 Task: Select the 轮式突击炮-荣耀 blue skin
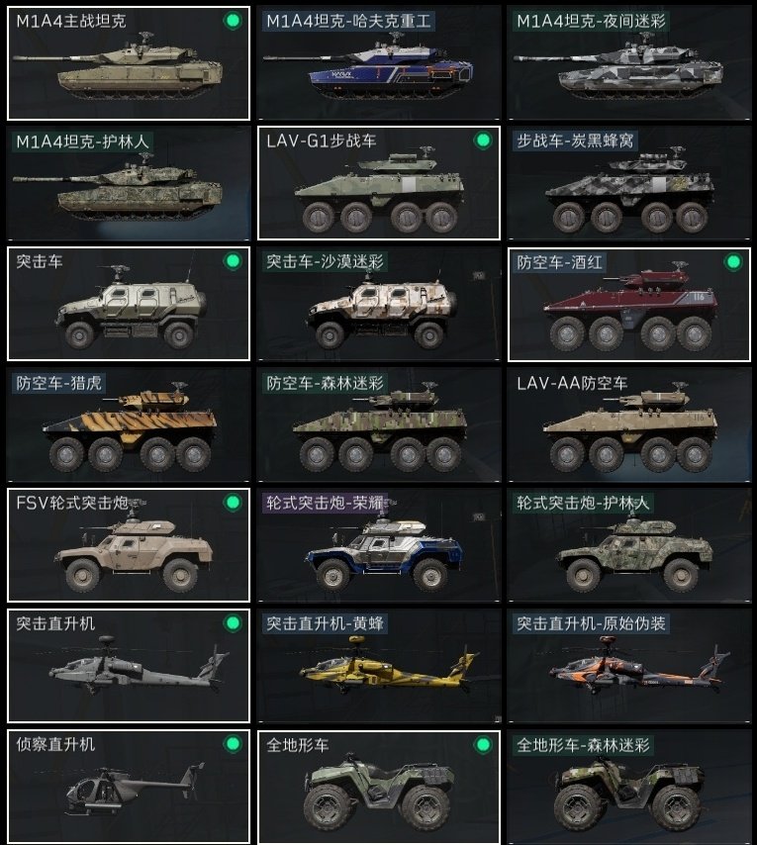pyautogui.click(x=379, y=545)
